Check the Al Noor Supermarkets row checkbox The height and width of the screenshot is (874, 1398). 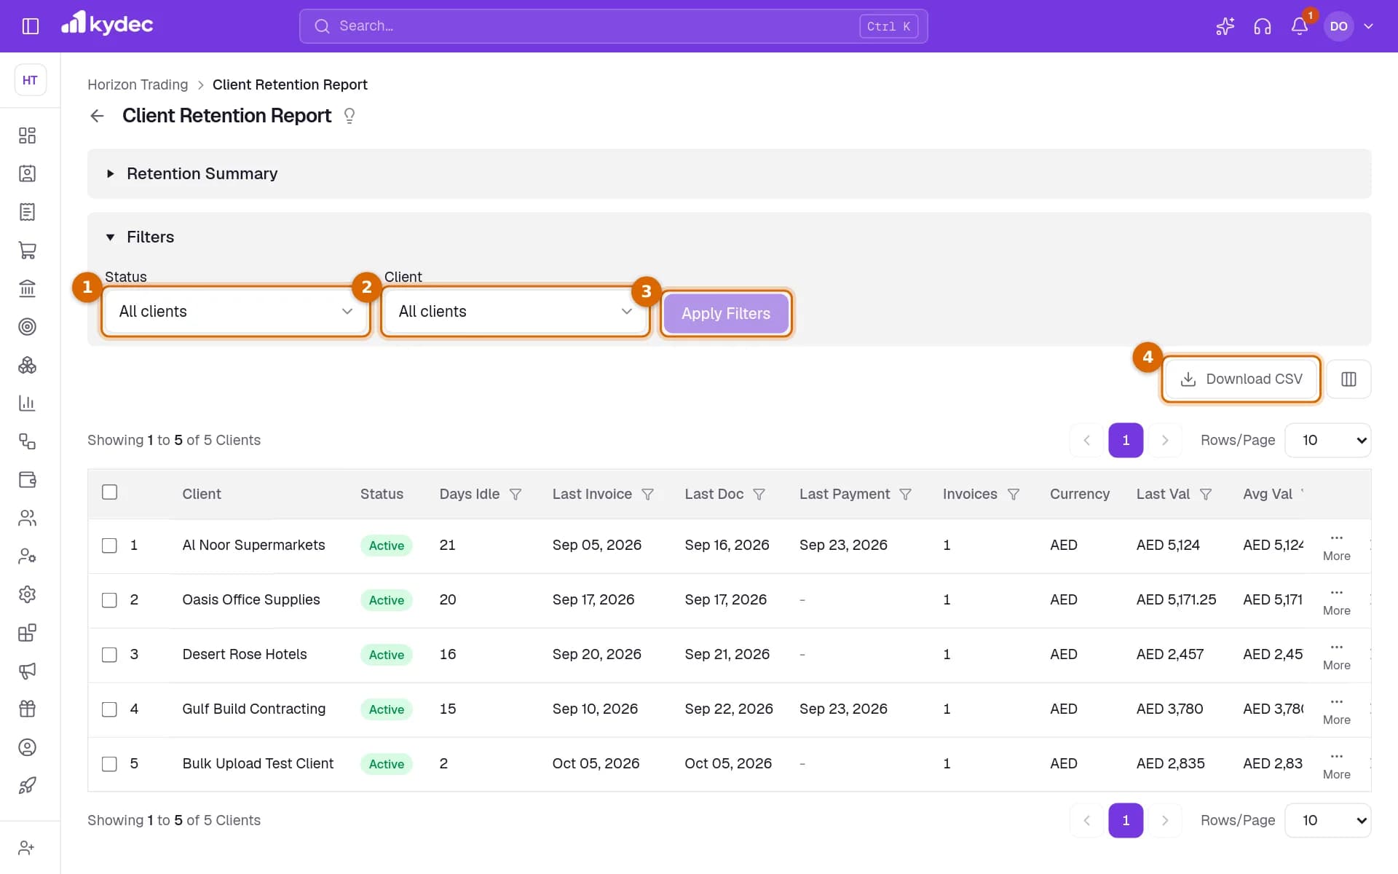[x=109, y=546]
